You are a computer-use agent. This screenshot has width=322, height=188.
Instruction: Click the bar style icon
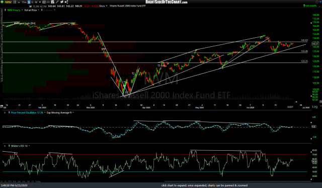(x=48, y=2)
